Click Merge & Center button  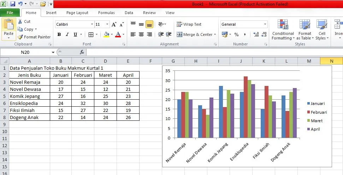click(x=195, y=35)
